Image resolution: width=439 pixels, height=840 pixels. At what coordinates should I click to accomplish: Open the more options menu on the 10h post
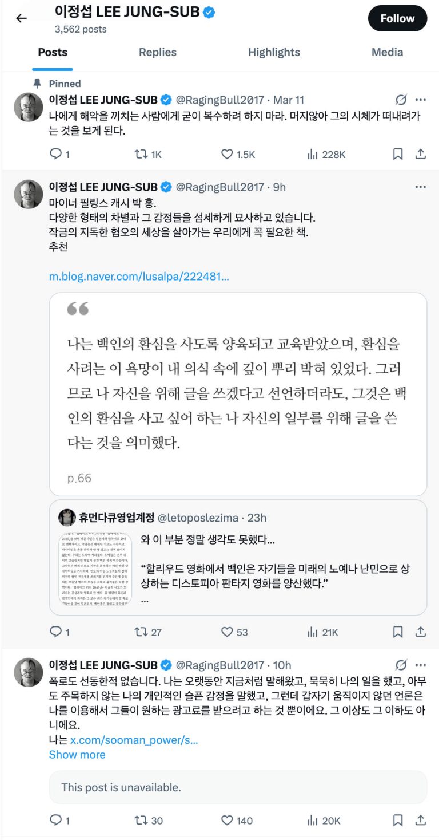(420, 665)
